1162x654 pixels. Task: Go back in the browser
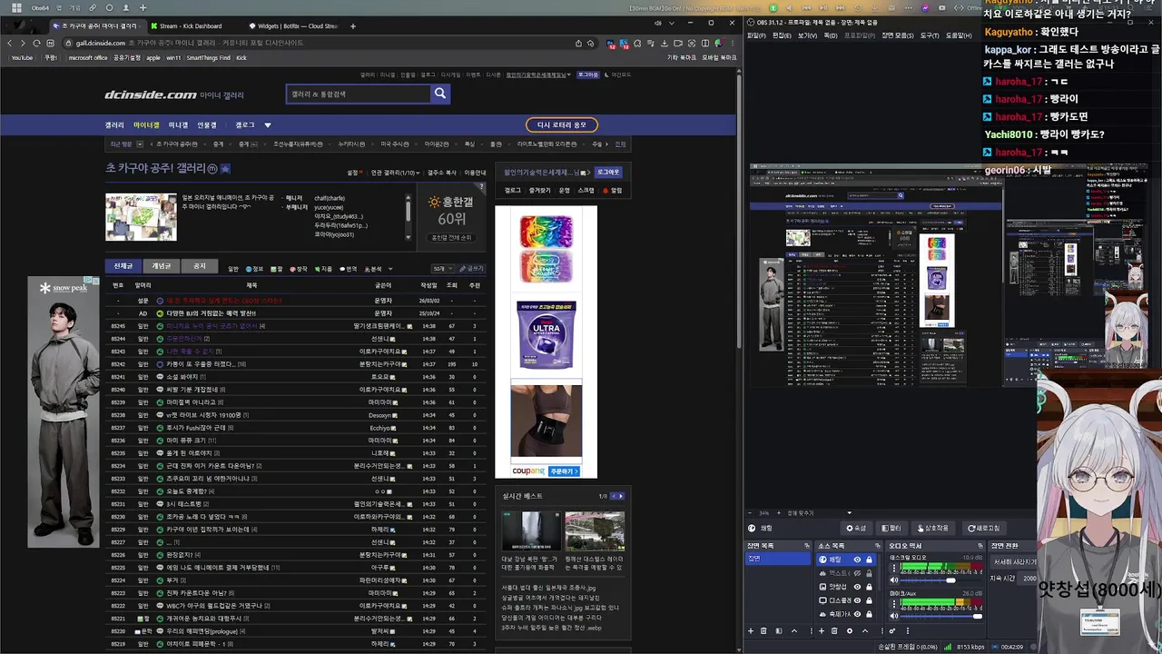point(10,43)
